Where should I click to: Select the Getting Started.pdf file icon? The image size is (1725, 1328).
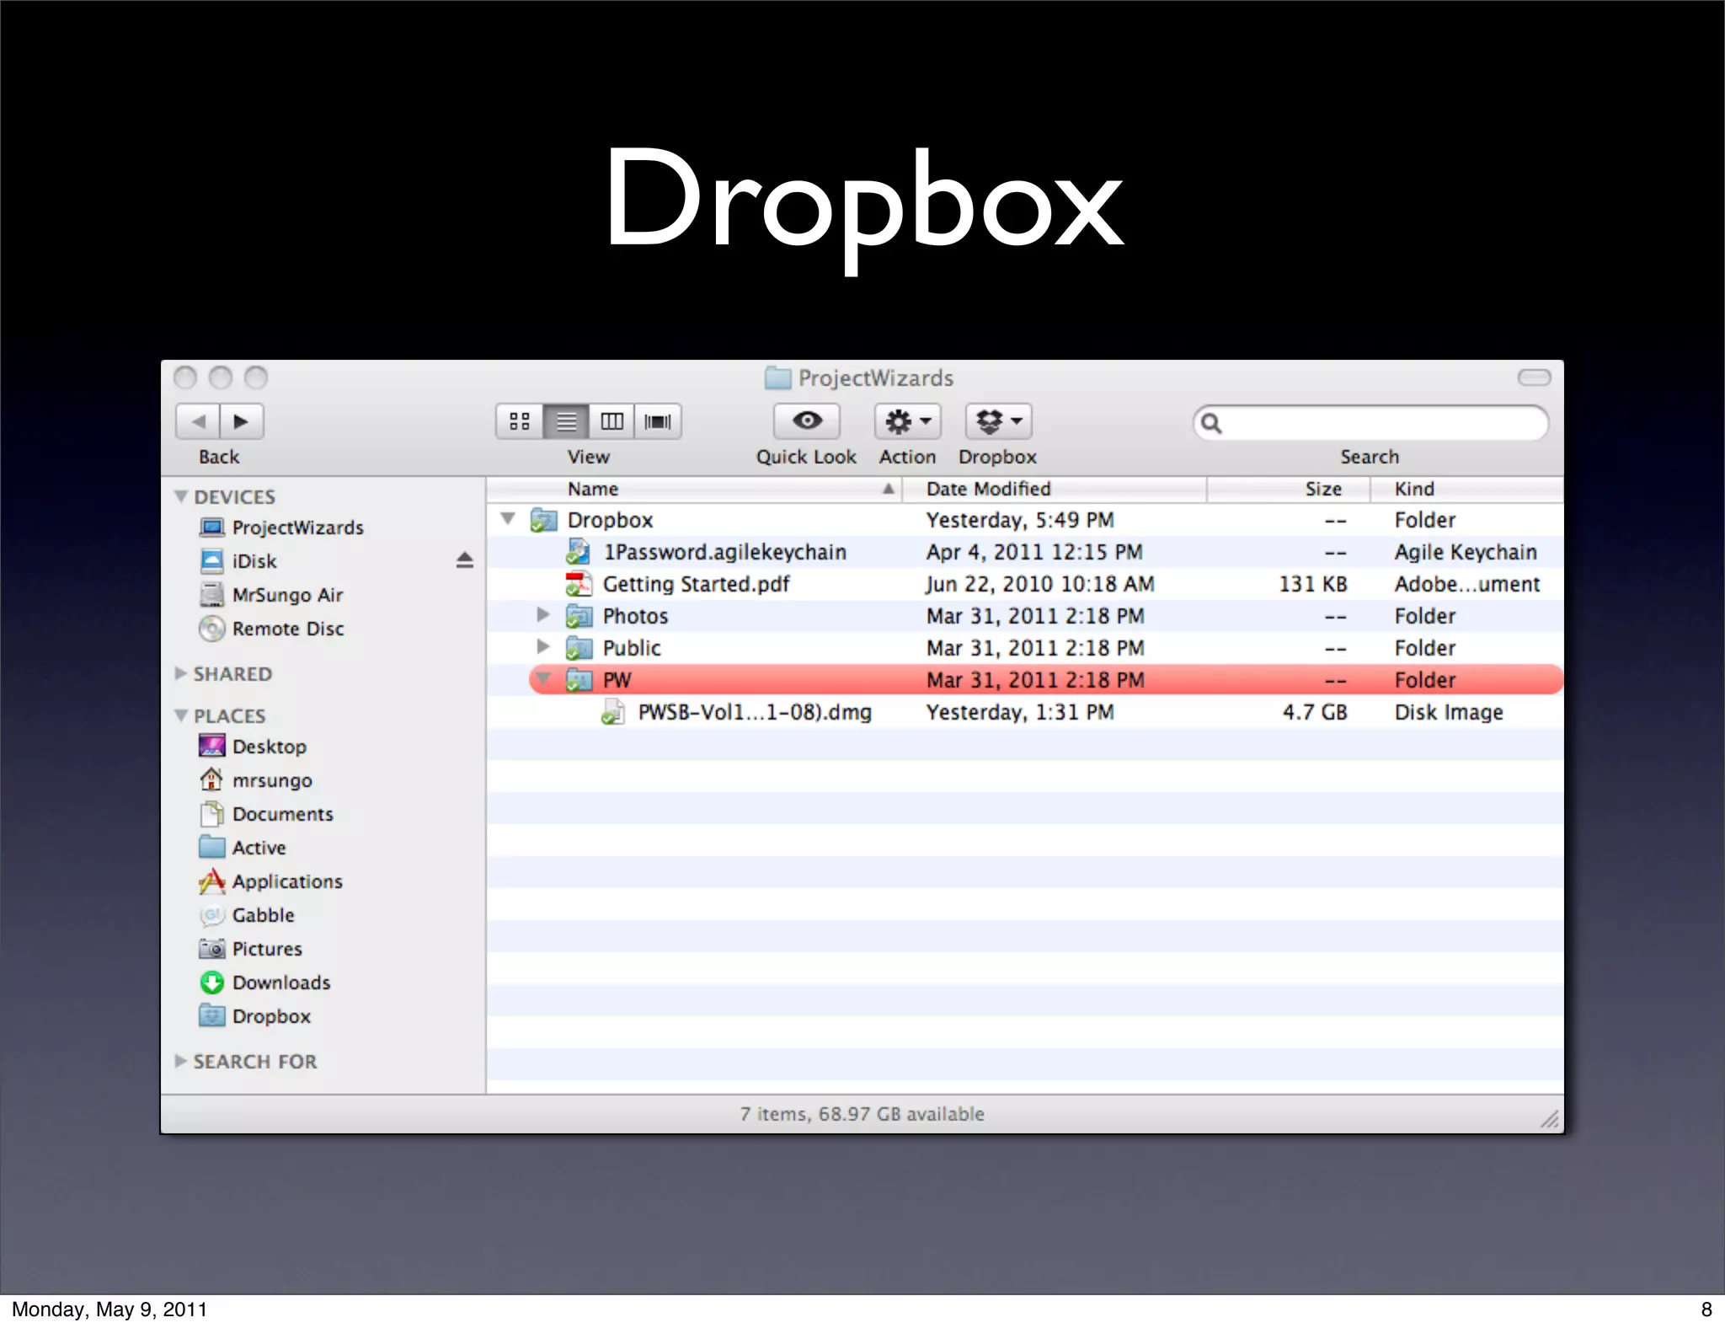point(578,584)
